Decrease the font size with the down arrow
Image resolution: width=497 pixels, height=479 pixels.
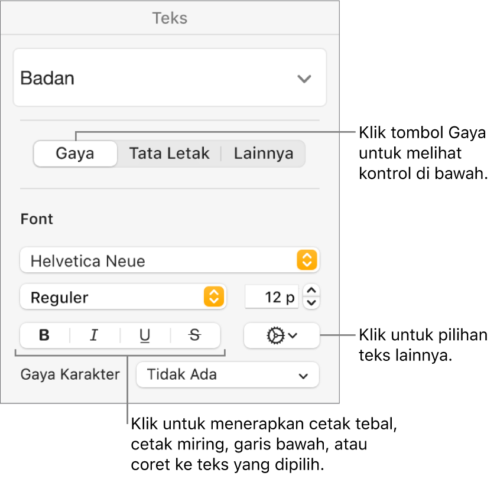pyautogui.click(x=311, y=303)
